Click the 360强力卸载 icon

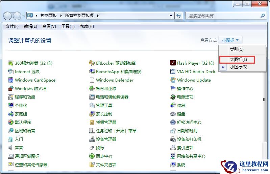11,63
